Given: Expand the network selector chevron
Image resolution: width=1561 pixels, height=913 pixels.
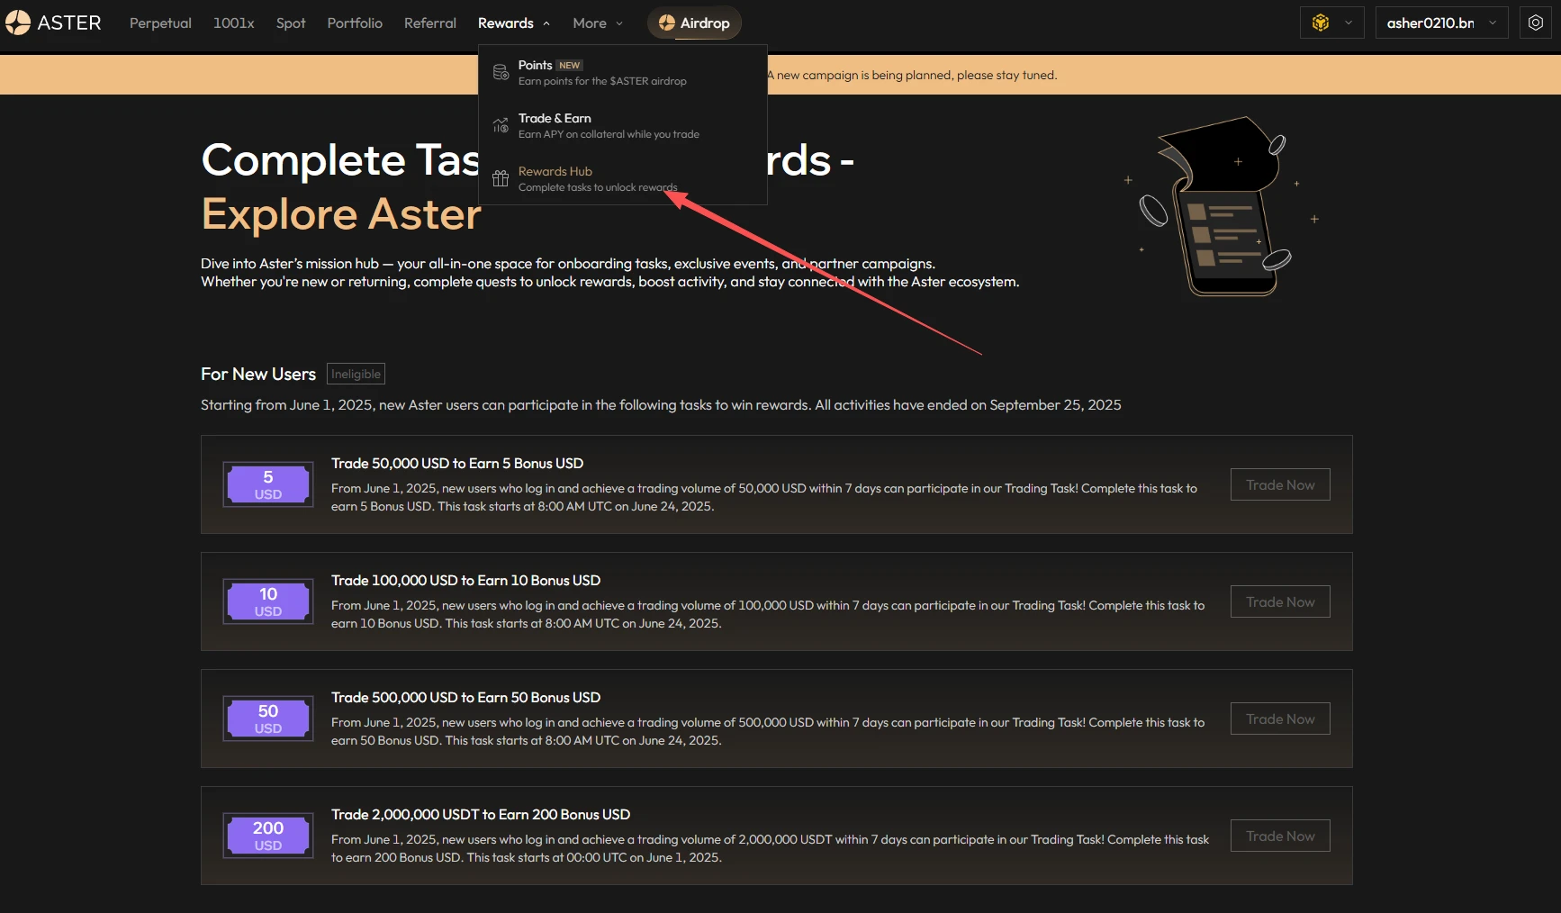Looking at the screenshot, I should click(1349, 23).
